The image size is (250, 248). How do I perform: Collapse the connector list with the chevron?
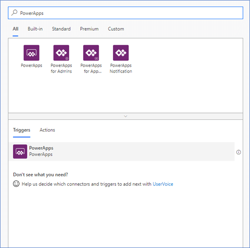point(126,116)
